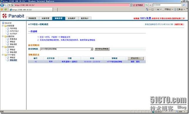Click the Add to Favorites icon
The height and width of the screenshot is (114, 189).
pyautogui.click(x=6, y=9)
